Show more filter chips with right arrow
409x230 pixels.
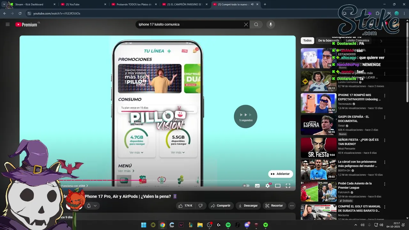click(x=381, y=41)
